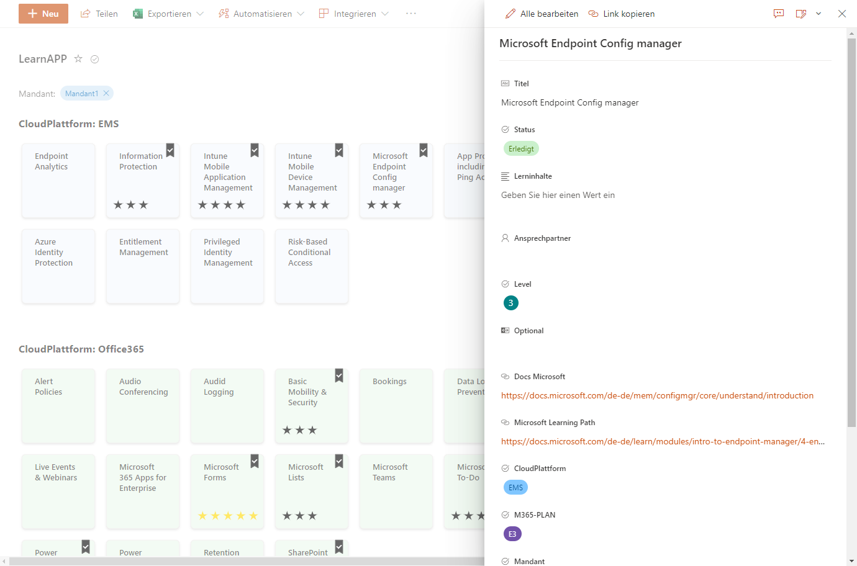
Task: Click the horizontal scrollbar left arrow
Action: pyautogui.click(x=4, y=562)
